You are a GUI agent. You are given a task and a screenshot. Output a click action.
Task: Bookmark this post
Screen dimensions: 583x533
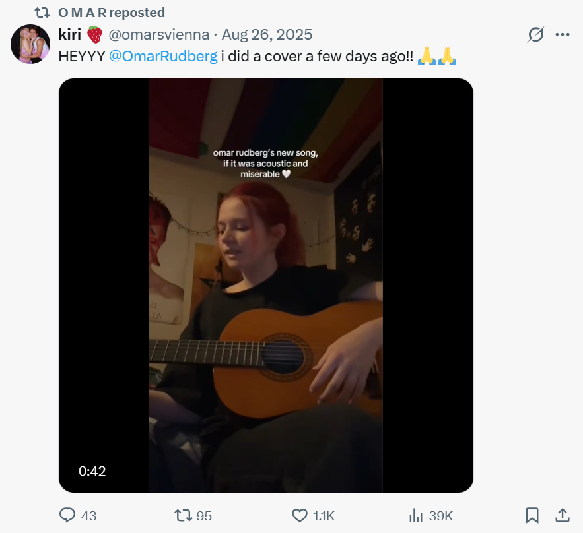[532, 515]
